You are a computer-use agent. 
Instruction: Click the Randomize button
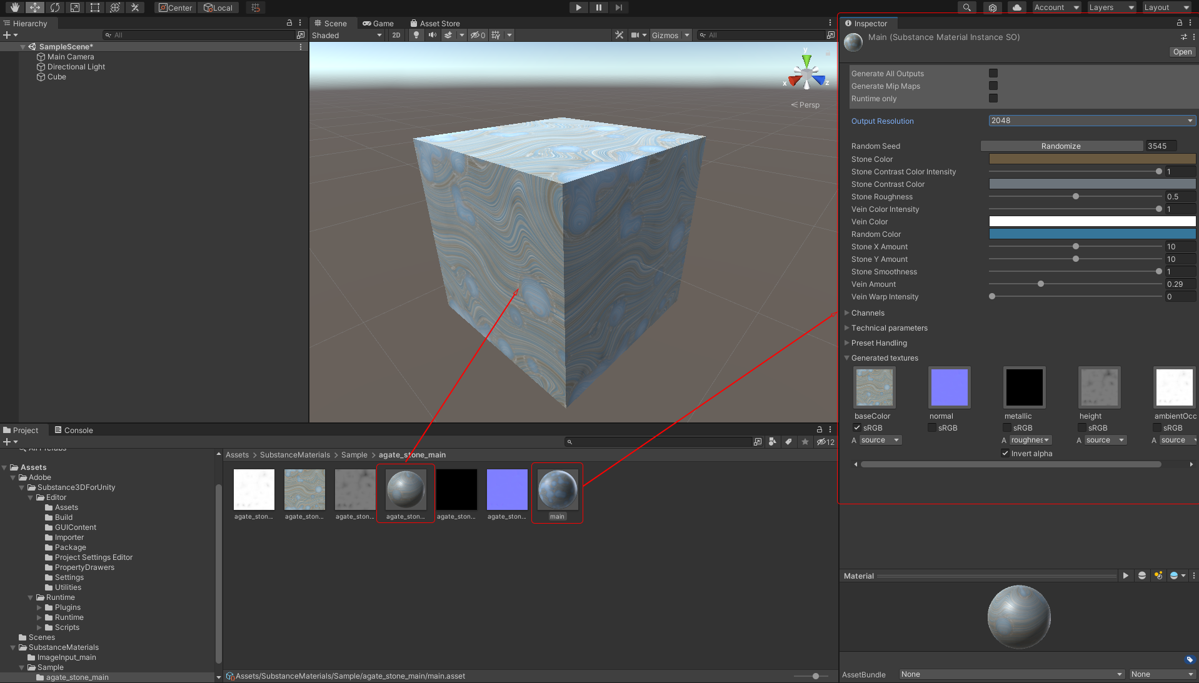pyautogui.click(x=1061, y=146)
